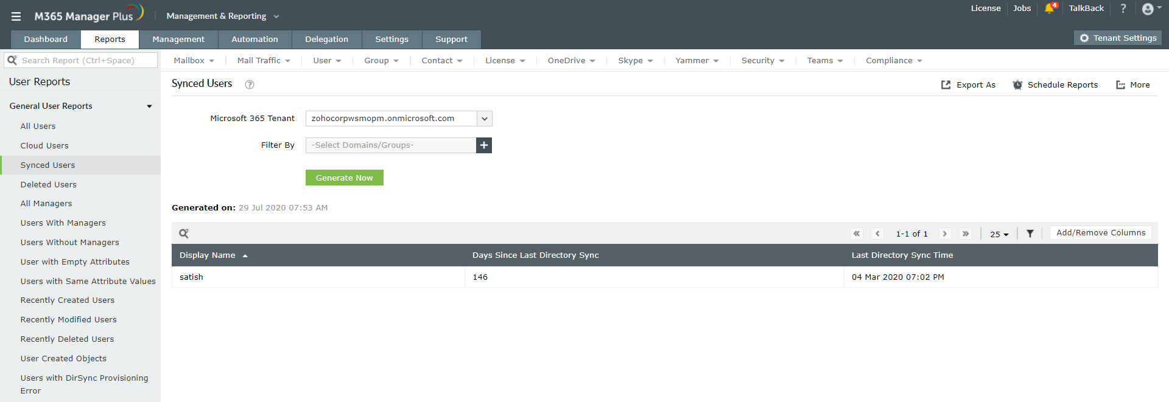Click Generate Now button
Viewport: 1169px width, 402px height.
click(345, 178)
